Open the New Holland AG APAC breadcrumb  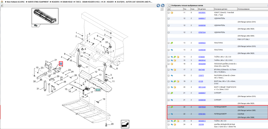[16, 2]
